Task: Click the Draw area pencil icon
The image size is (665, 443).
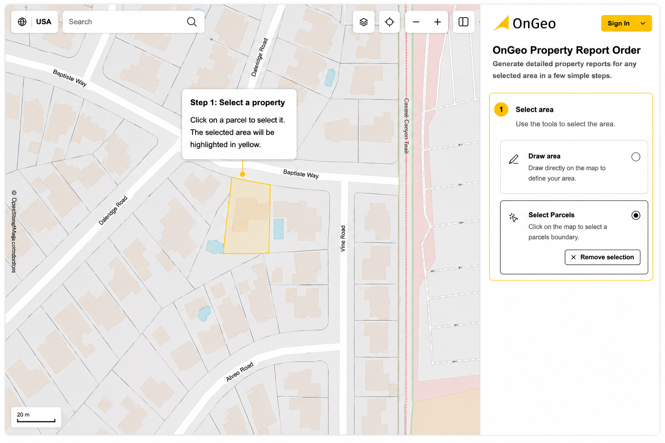Action: (x=514, y=159)
